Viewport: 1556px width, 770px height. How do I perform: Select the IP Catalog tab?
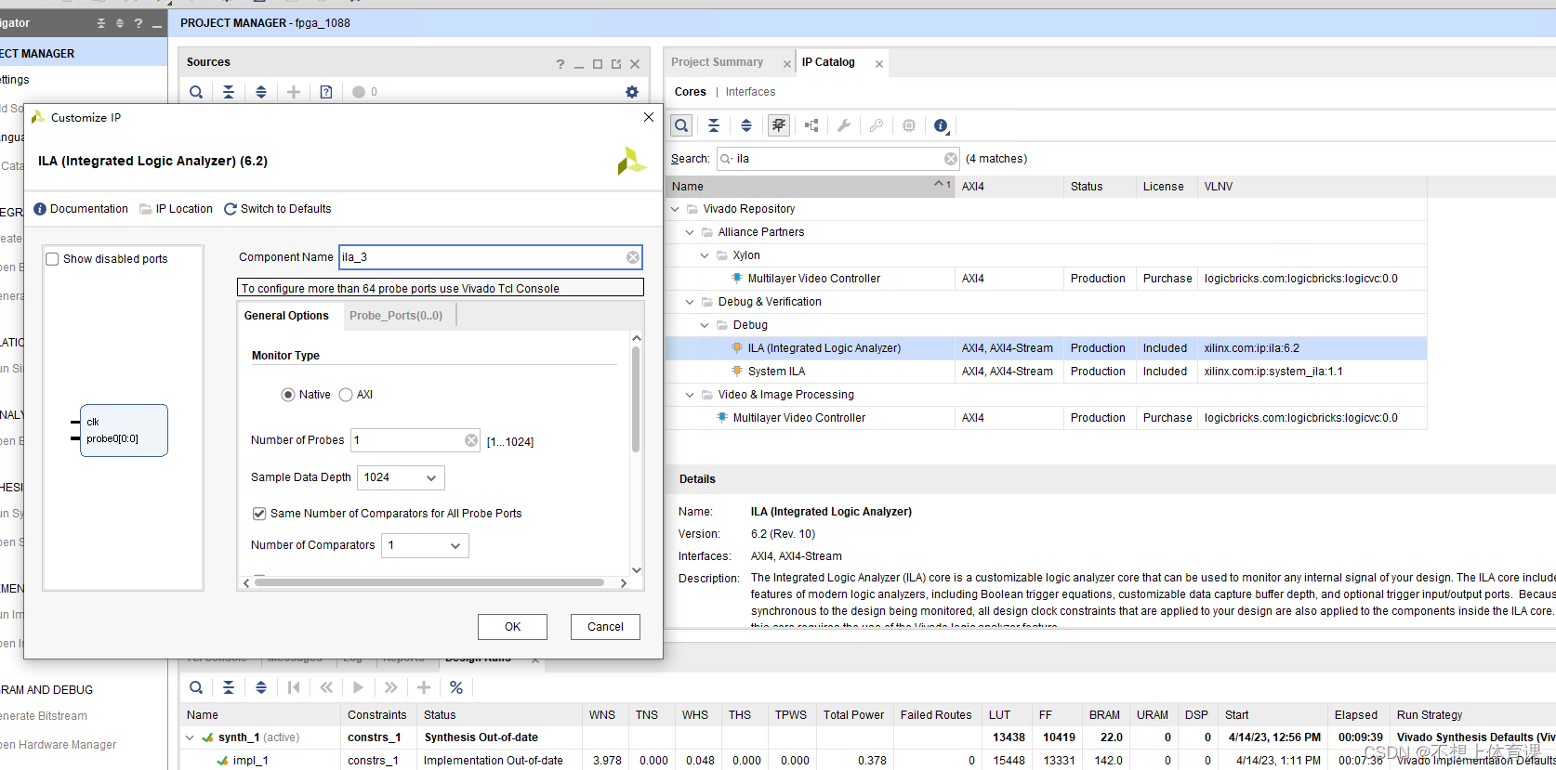pos(828,62)
